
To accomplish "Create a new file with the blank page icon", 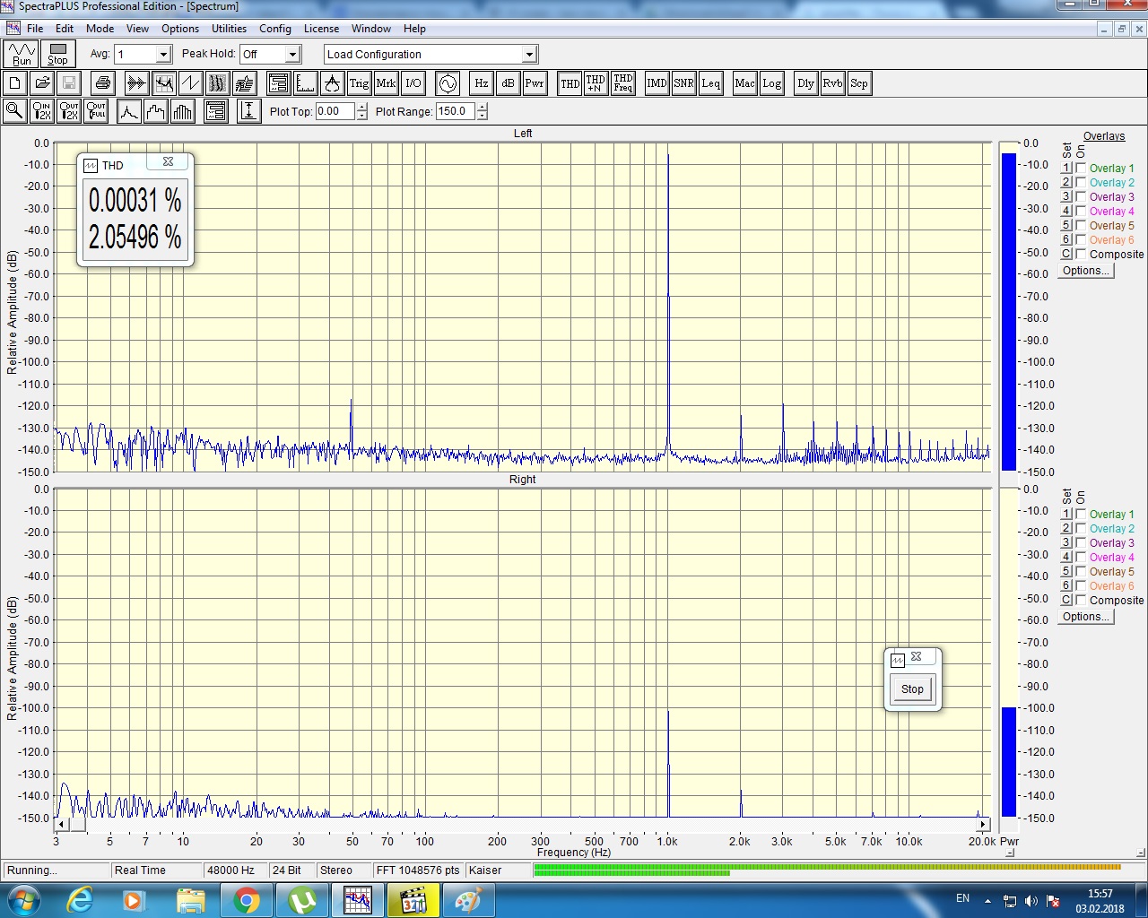I will [14, 83].
